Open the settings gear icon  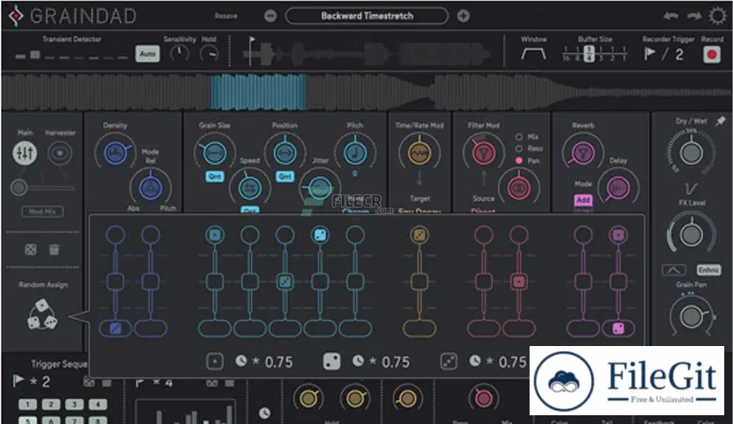717,16
